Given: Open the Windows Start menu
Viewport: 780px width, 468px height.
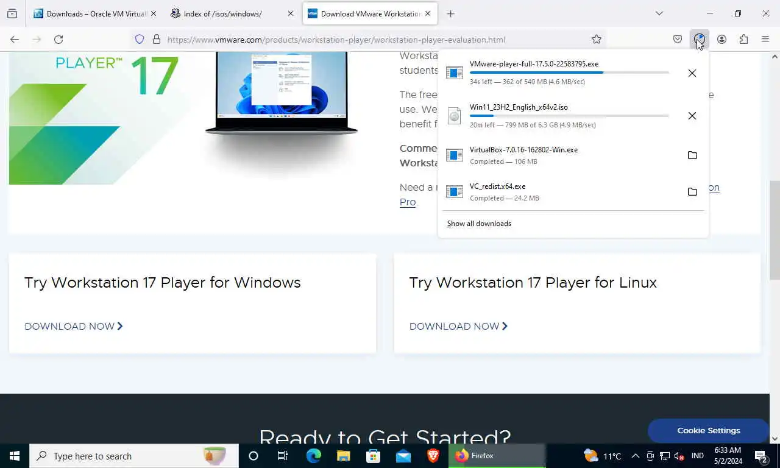Looking at the screenshot, I should pos(15,456).
